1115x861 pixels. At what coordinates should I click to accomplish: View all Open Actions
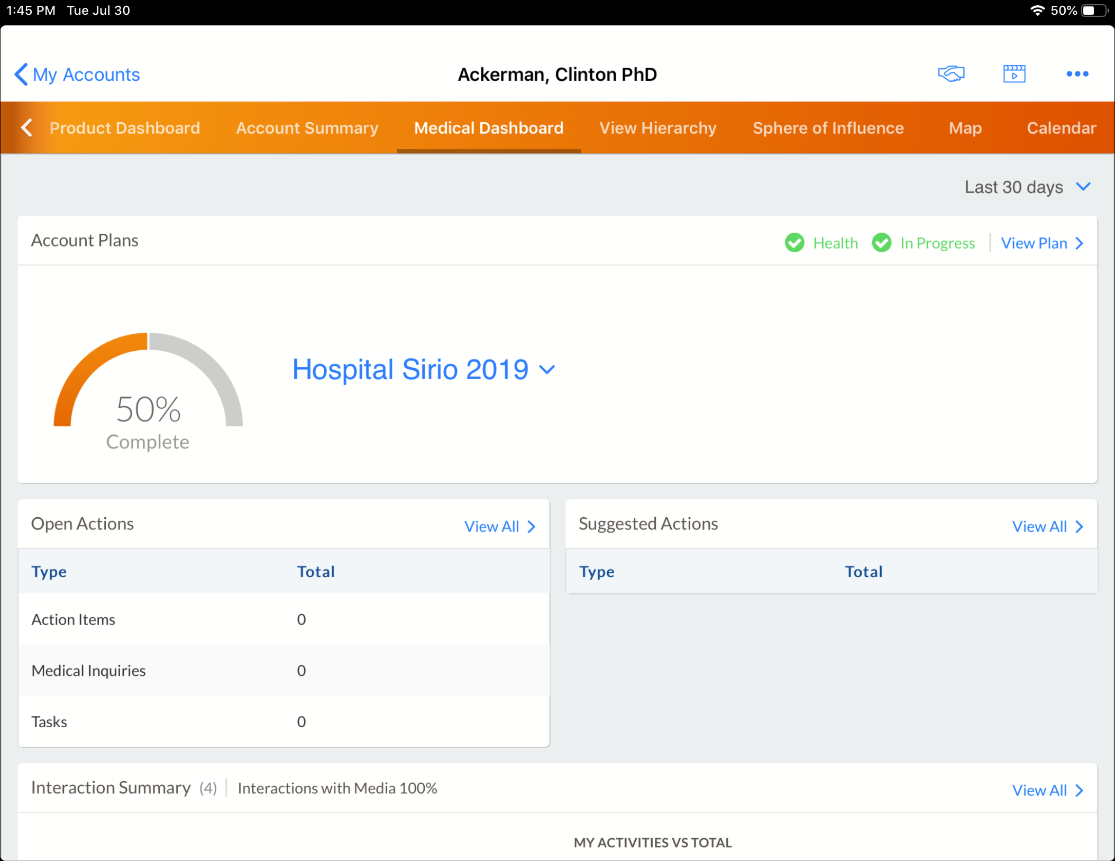(x=499, y=526)
